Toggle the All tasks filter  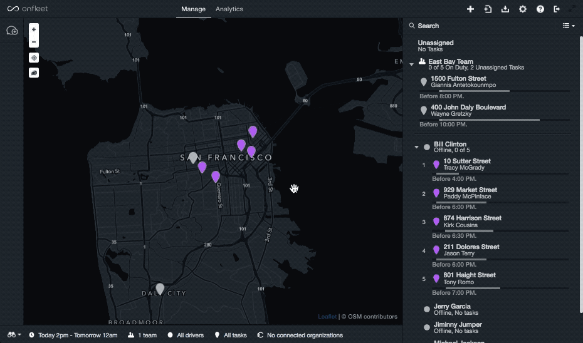(x=231, y=335)
